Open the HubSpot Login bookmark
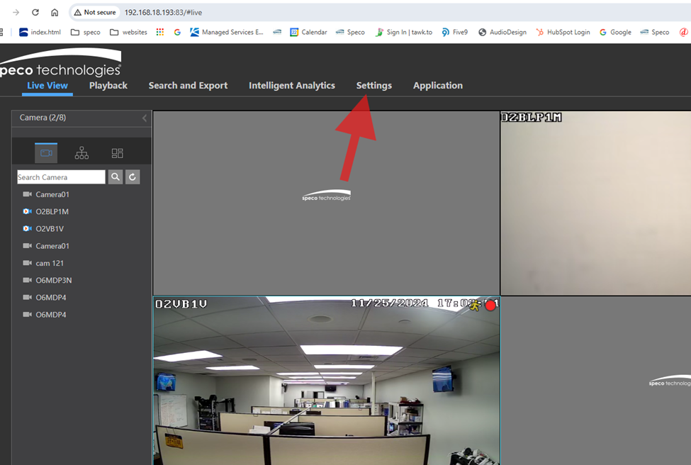This screenshot has width=691, height=465. [x=563, y=32]
